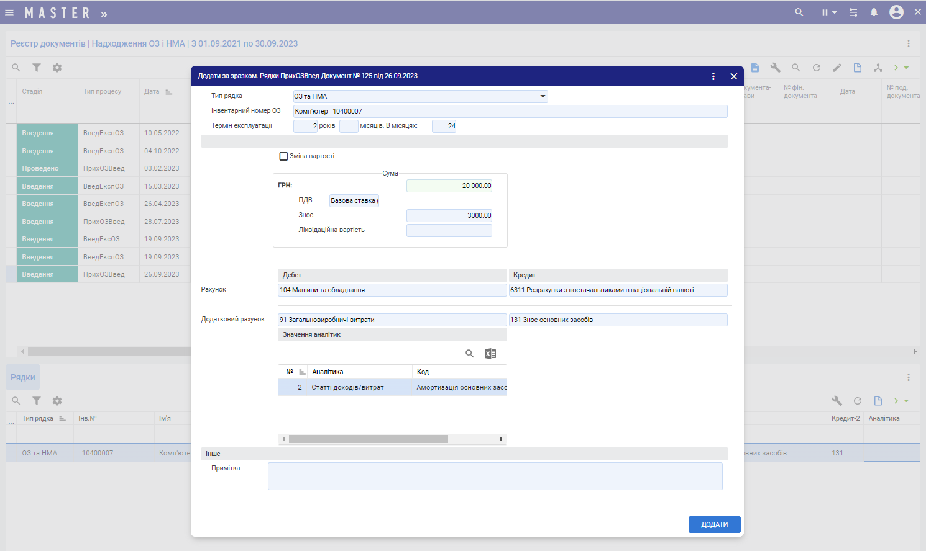Image resolution: width=926 pixels, height=551 pixels.
Task: Open settings gear in the Рядки panel
Action: coord(57,401)
